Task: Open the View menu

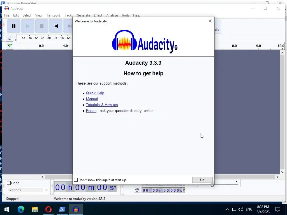Action: [39, 15]
